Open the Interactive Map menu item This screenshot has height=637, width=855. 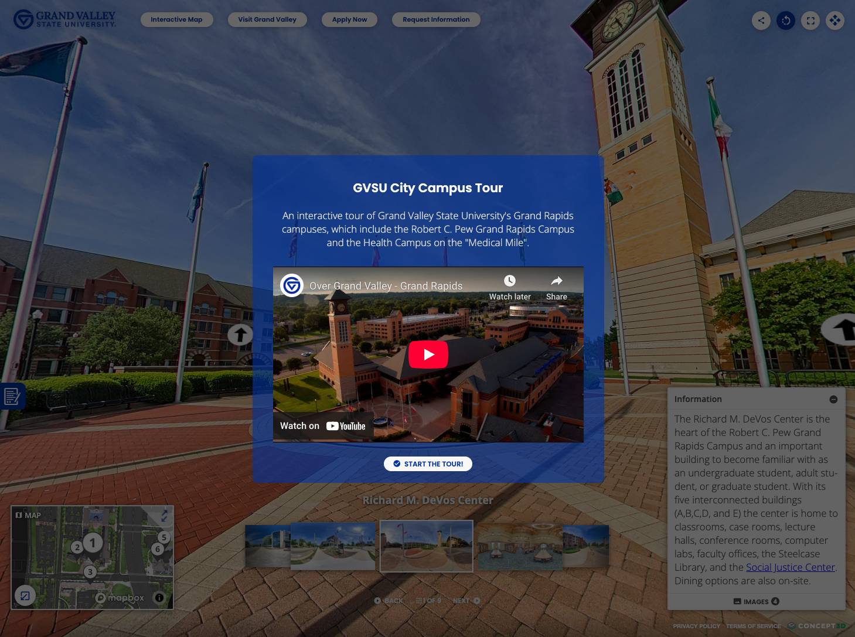click(x=176, y=19)
